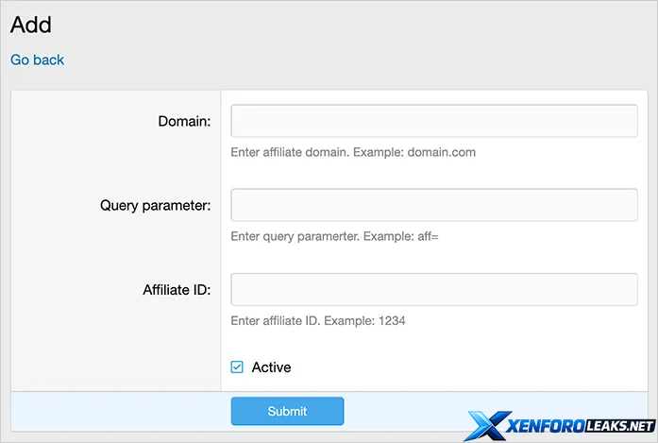Click the Add page heading
Viewport: 658px width, 443px height.
point(31,25)
